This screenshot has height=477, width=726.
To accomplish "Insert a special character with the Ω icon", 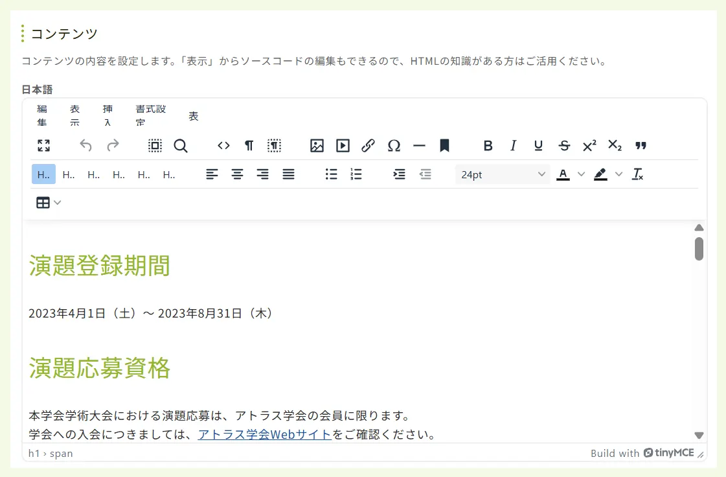I will [394, 146].
